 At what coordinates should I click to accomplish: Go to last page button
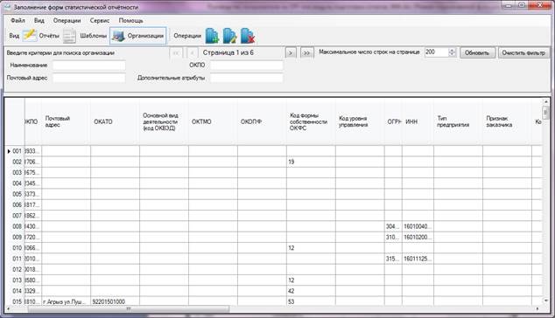[306, 52]
